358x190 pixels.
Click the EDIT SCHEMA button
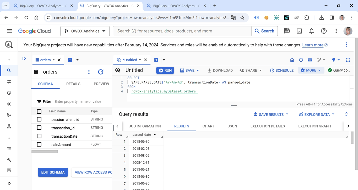pos(53,172)
